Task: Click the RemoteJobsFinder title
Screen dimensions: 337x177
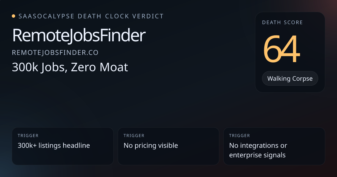Action: (x=79, y=36)
